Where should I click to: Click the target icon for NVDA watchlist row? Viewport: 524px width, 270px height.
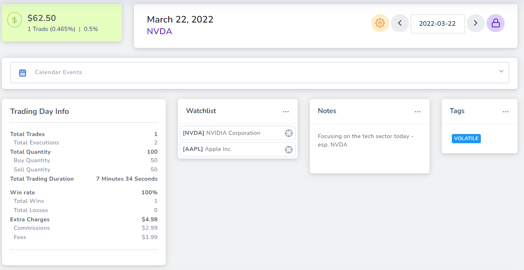289,133
